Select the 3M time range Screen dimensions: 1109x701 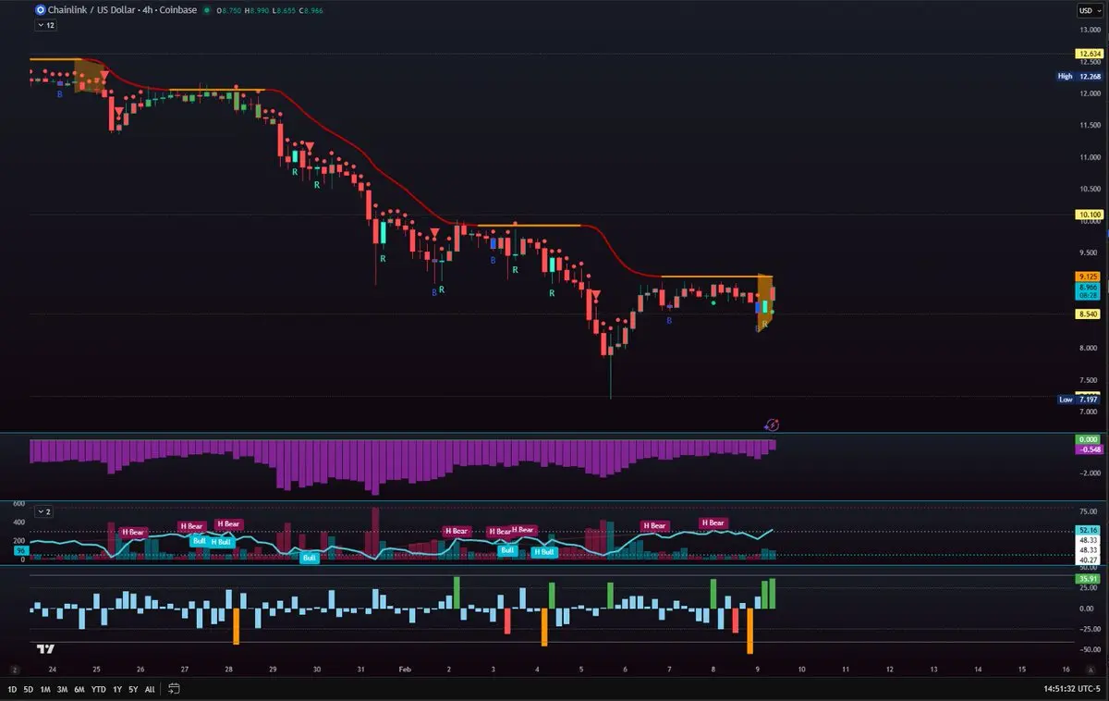click(x=62, y=689)
